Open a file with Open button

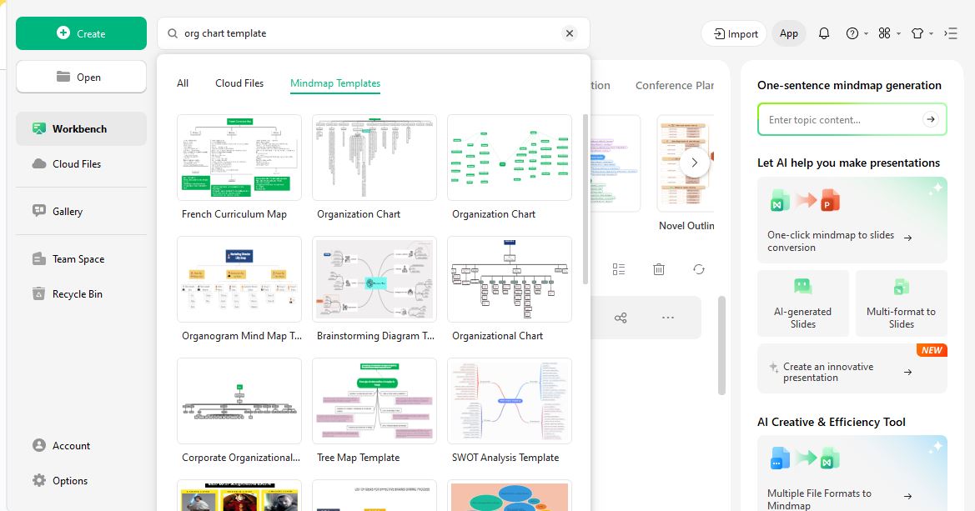click(81, 77)
